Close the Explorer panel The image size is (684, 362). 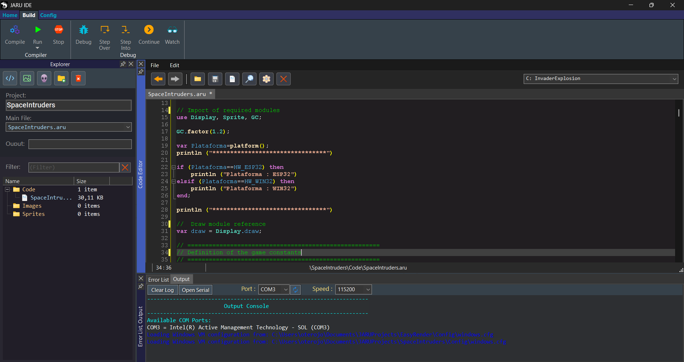click(x=131, y=64)
